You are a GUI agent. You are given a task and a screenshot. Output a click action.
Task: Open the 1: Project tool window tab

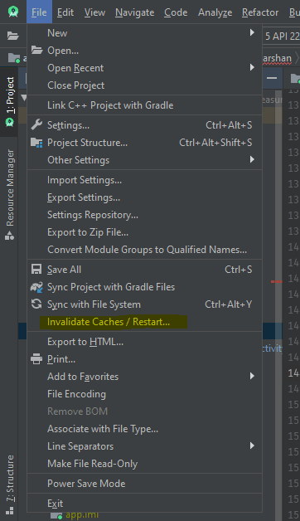[x=10, y=102]
